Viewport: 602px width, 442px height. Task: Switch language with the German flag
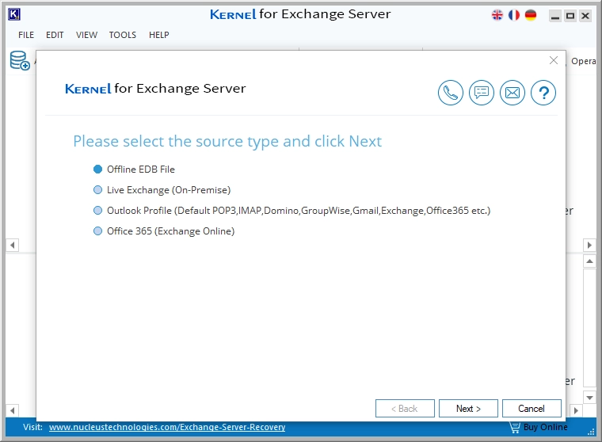[x=531, y=15]
